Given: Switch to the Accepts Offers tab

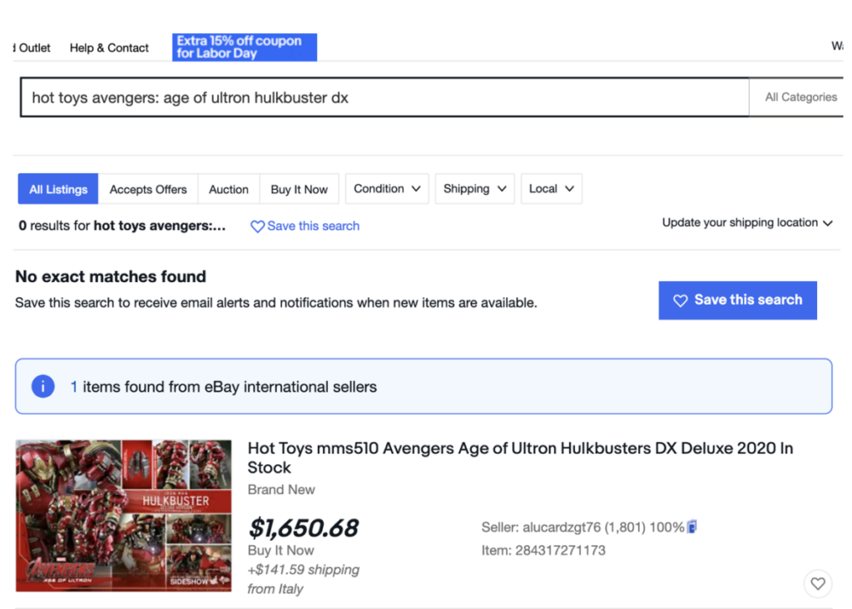Looking at the screenshot, I should click(148, 190).
